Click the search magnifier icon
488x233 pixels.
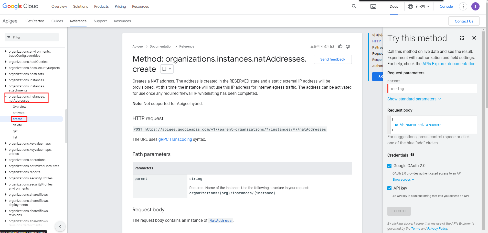[354, 6]
